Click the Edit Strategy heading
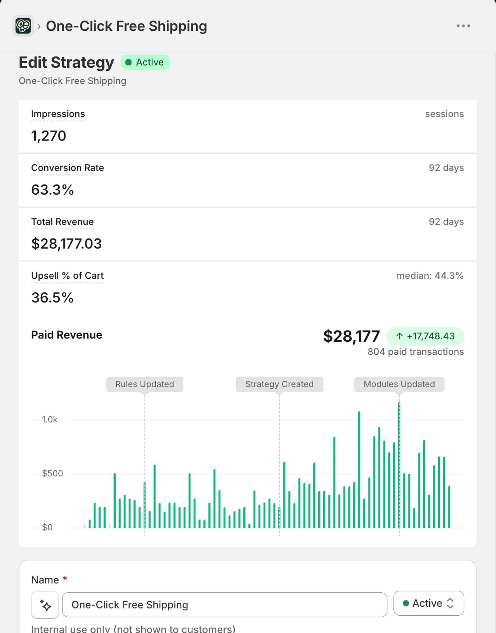The height and width of the screenshot is (633, 496). 66,62
